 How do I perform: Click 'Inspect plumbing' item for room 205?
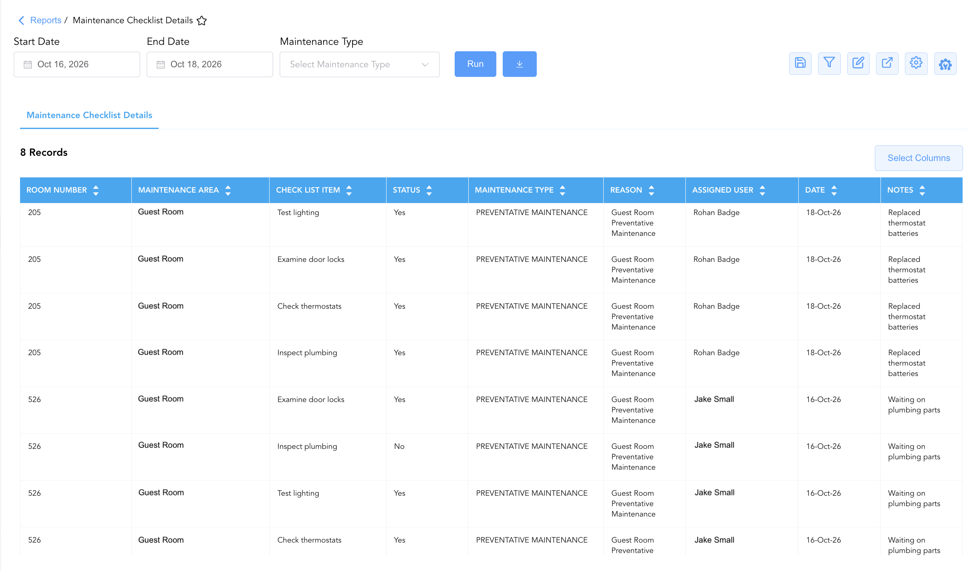[x=307, y=353]
